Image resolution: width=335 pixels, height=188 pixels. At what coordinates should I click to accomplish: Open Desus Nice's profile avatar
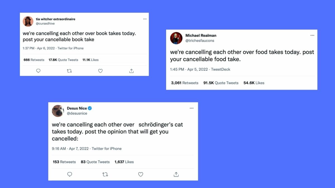(x=58, y=111)
